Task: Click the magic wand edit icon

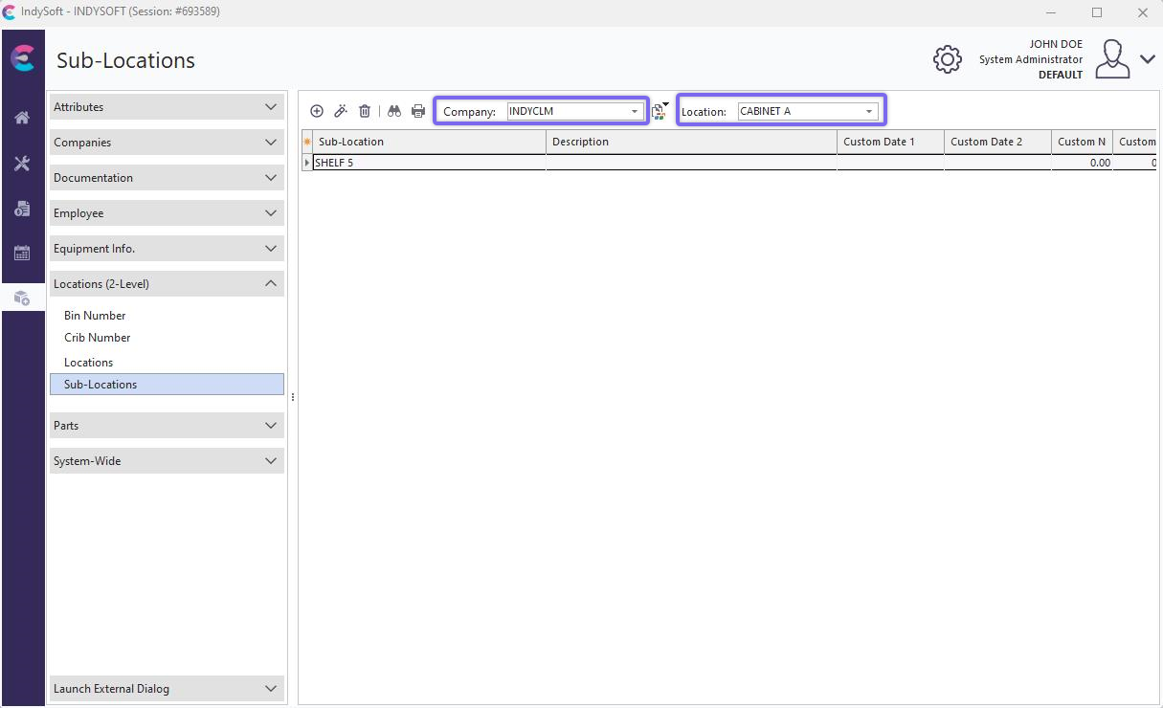Action: [x=341, y=111]
